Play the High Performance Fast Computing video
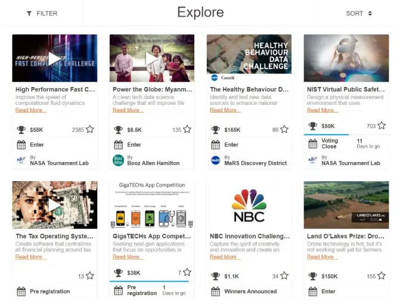 point(54,58)
